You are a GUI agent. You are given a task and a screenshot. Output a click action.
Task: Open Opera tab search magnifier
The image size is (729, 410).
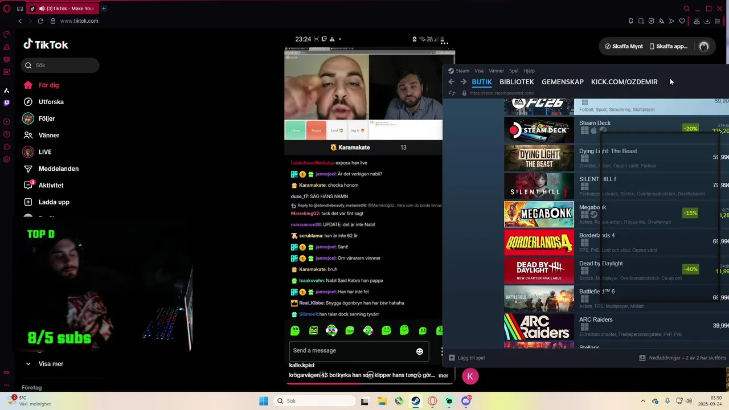[x=686, y=9]
